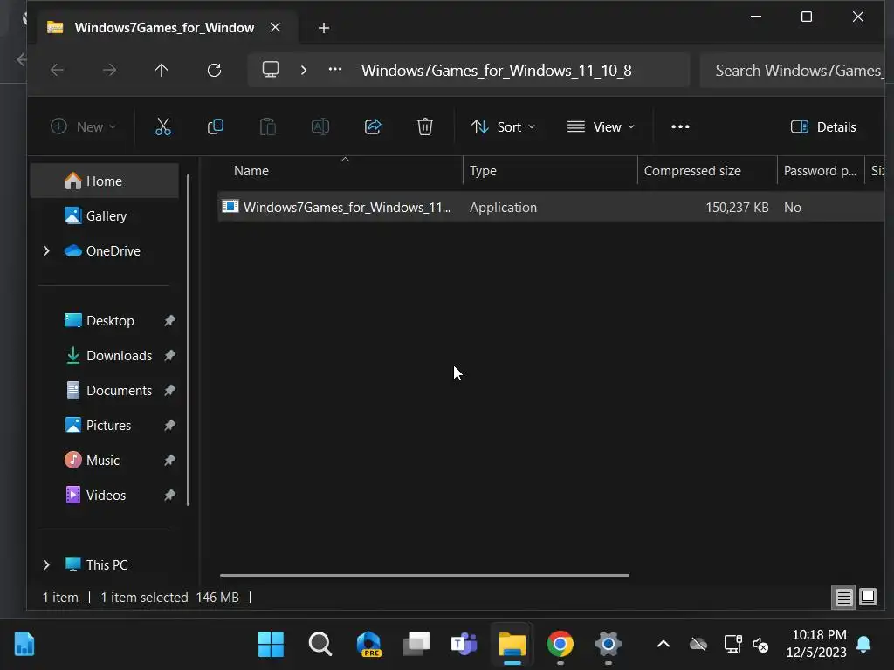894x670 pixels.
Task: Open the notification bell in taskbar
Action: (863, 645)
